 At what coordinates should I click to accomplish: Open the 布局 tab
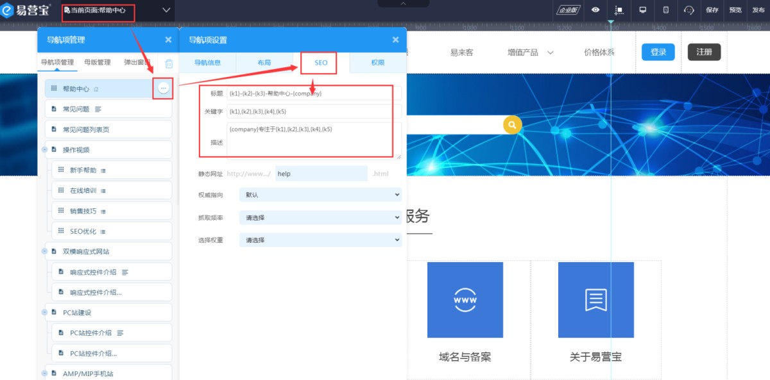[x=264, y=63]
